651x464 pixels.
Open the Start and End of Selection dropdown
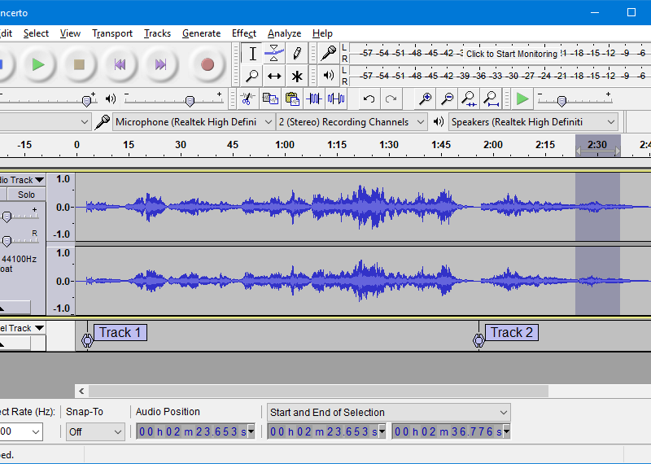tap(388, 413)
